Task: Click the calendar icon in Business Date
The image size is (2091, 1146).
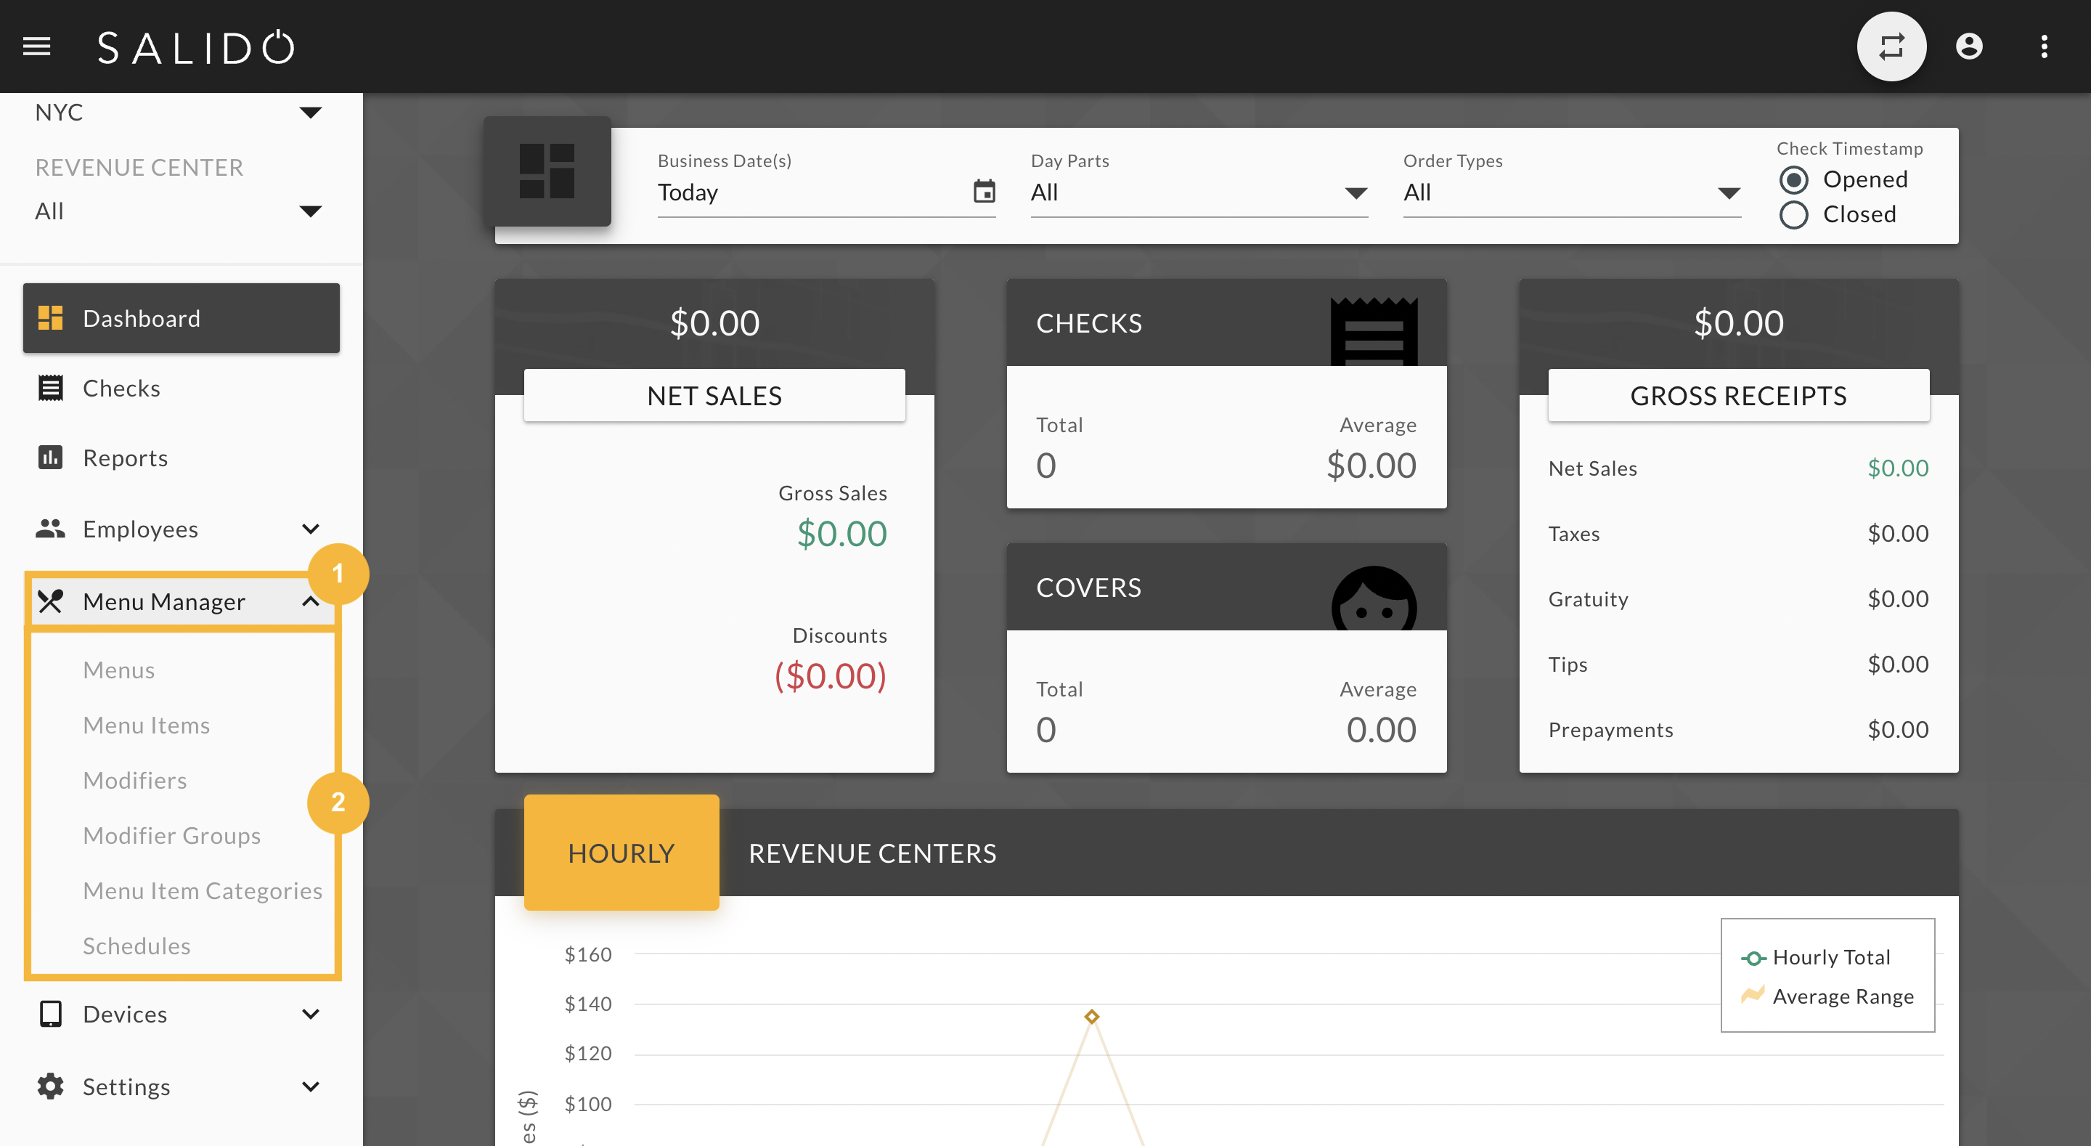Action: coord(984,192)
